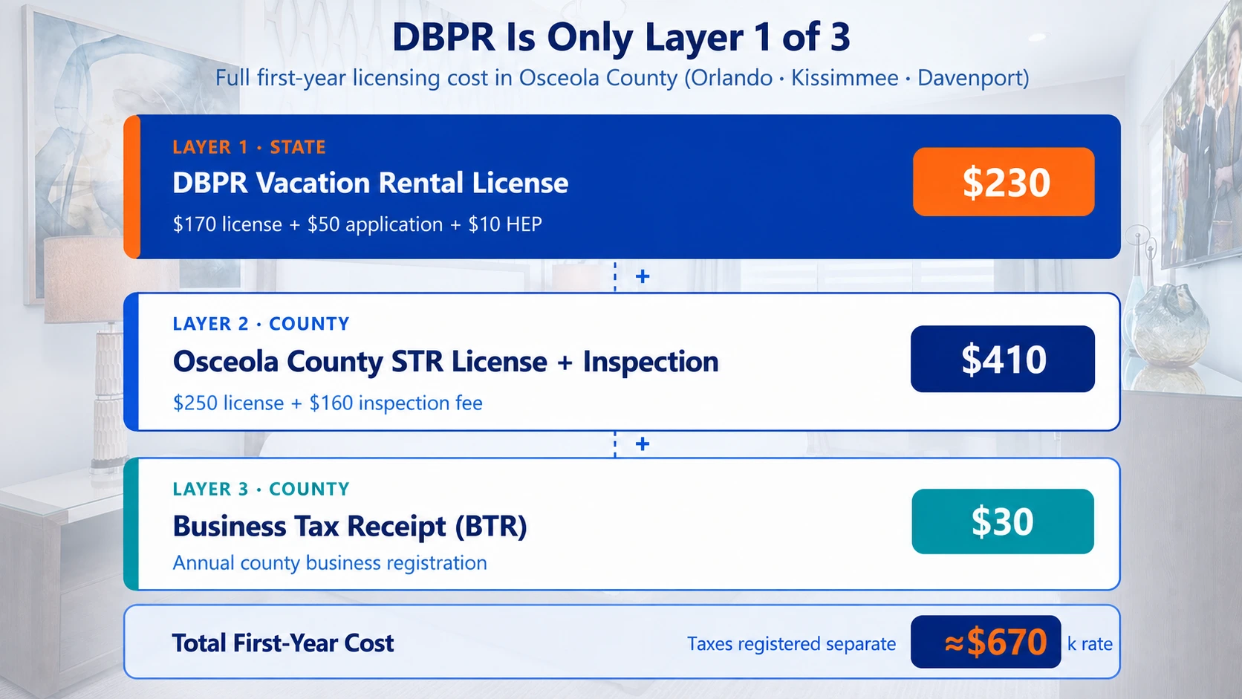Image resolution: width=1242 pixels, height=699 pixels.
Task: Select the "$170 license + $50 application + $10 HEP" line
Action: pos(357,224)
